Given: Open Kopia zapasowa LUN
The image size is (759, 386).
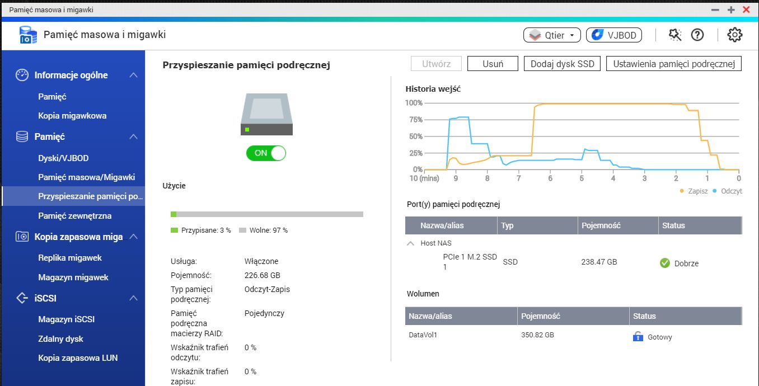Looking at the screenshot, I should [x=78, y=358].
